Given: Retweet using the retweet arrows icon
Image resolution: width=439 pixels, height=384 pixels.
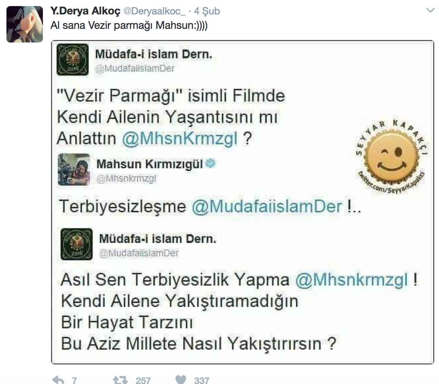Looking at the screenshot, I should [x=120, y=380].
